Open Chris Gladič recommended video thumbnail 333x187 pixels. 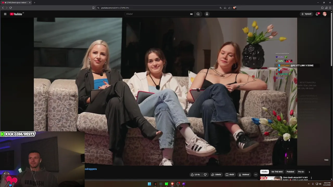(271, 178)
